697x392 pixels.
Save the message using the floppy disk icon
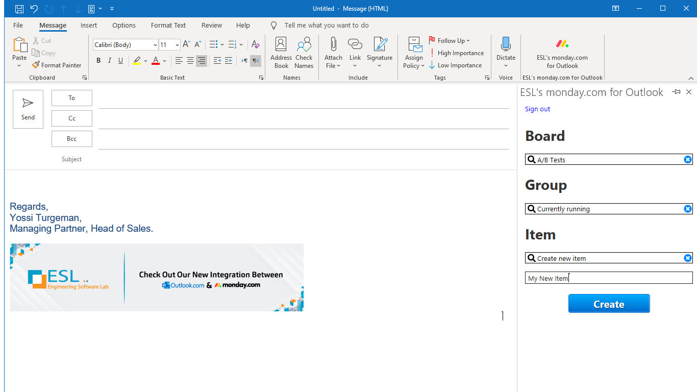pos(19,9)
